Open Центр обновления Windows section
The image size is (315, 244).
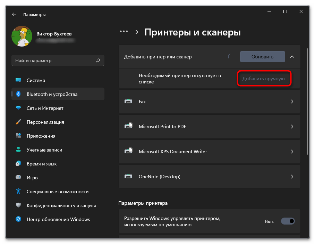click(x=58, y=219)
